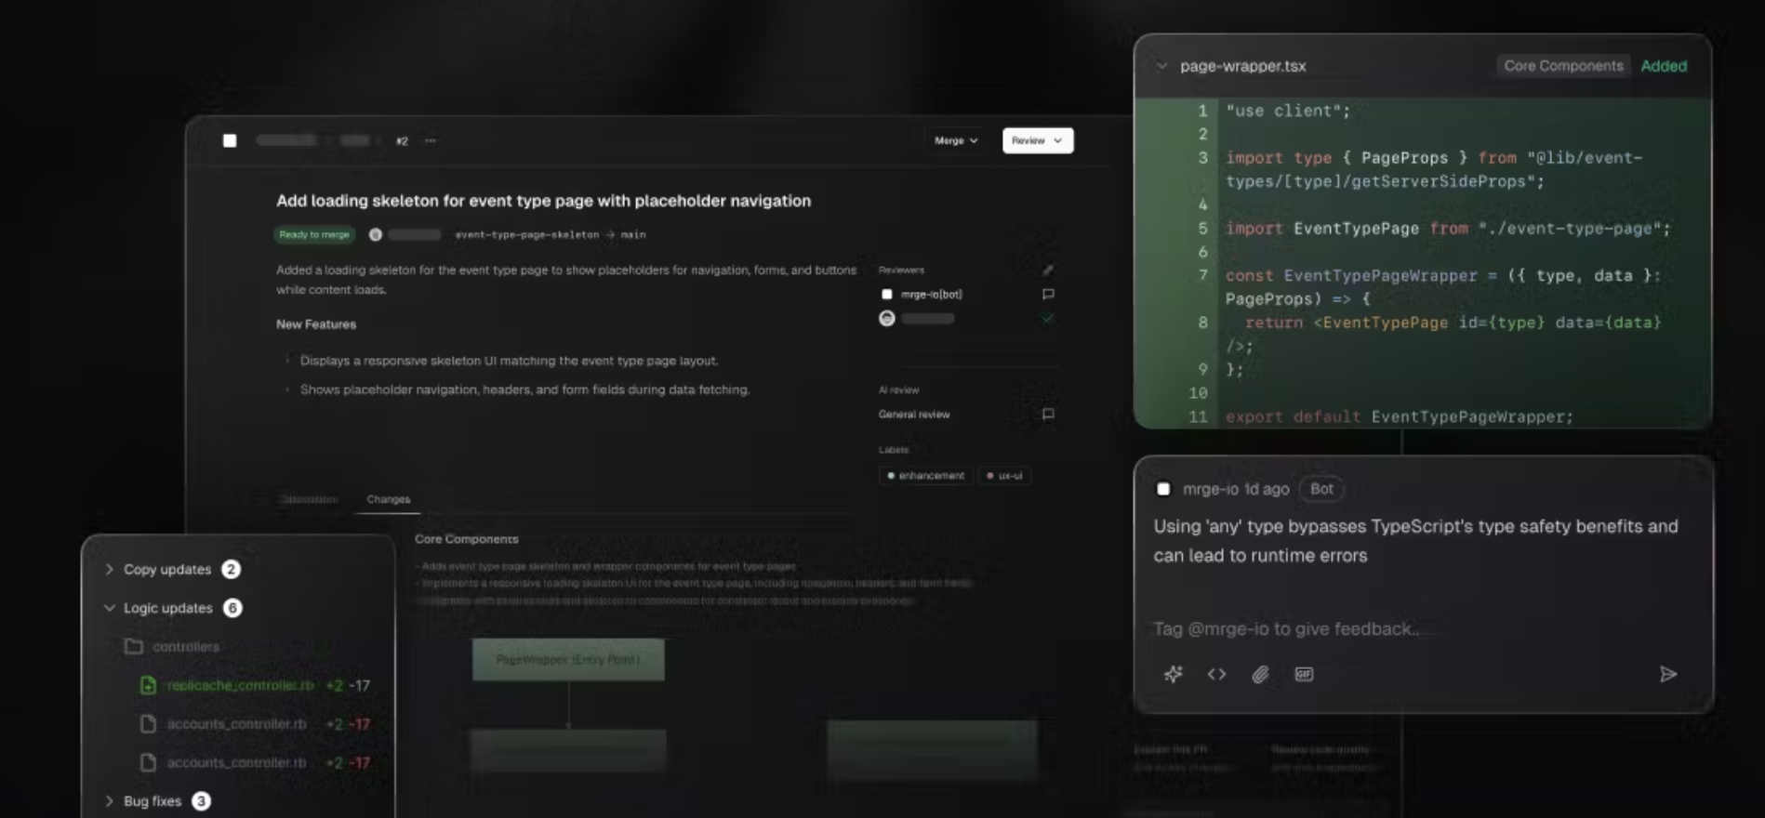Send the comment with the arrow icon
1765x818 pixels.
(x=1668, y=674)
